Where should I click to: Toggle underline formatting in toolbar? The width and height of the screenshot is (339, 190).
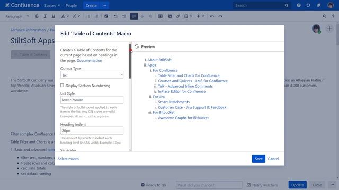53,16
